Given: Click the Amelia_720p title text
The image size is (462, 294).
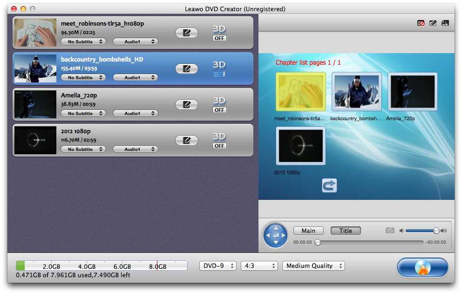Looking at the screenshot, I should coord(79,95).
